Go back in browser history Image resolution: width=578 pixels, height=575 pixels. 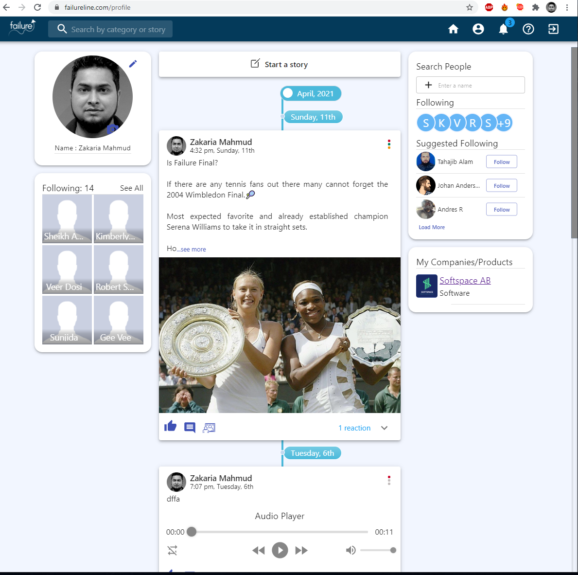pyautogui.click(x=6, y=7)
